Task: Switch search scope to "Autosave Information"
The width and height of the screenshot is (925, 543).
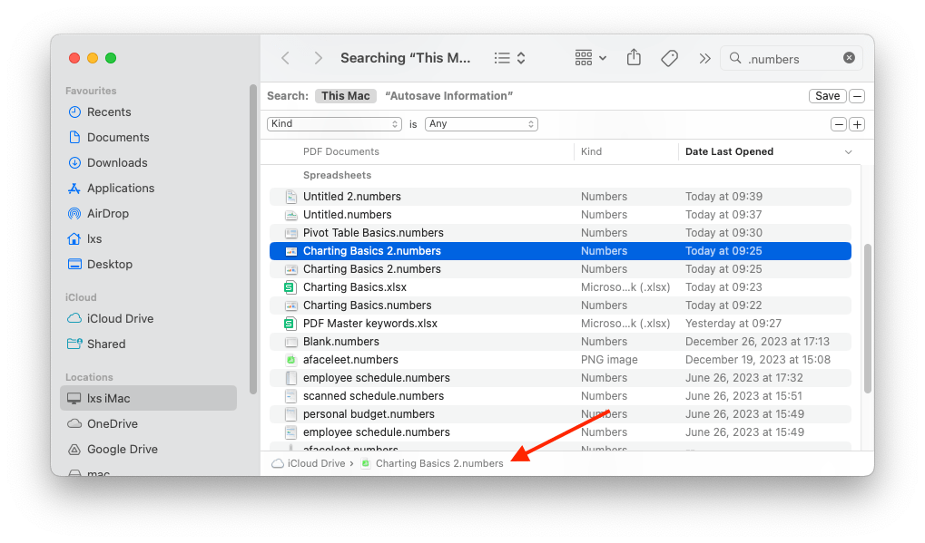Action: 448,96
